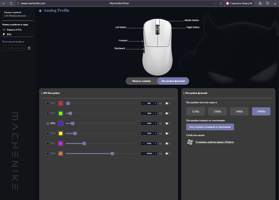The height and width of the screenshot is (200, 279).
Task: Click the minus button for DPI1 value
Action: (143, 103)
